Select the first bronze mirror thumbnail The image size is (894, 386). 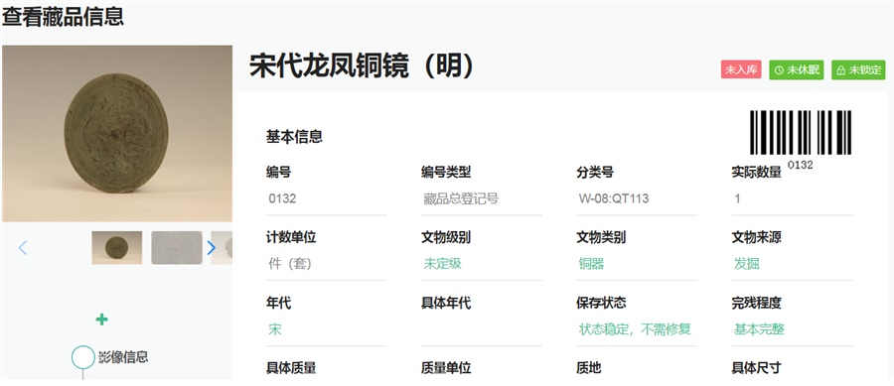tap(117, 248)
